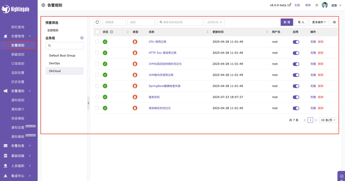Open the SpringBoot健康检查失败 rule link
The width and height of the screenshot is (345, 181).
click(164, 86)
